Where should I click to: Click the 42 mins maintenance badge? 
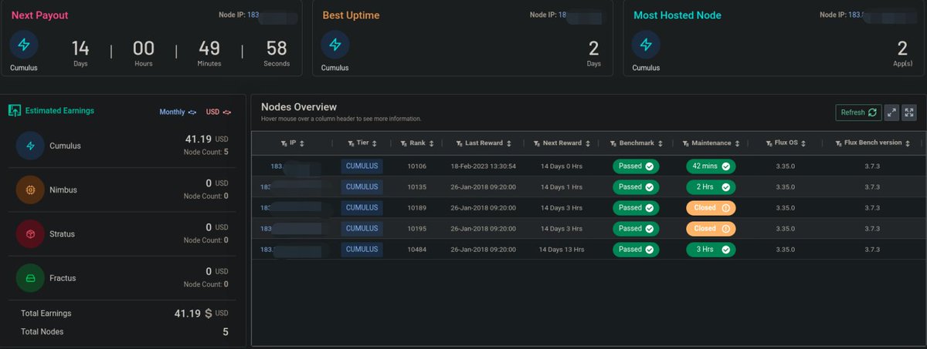(710, 166)
